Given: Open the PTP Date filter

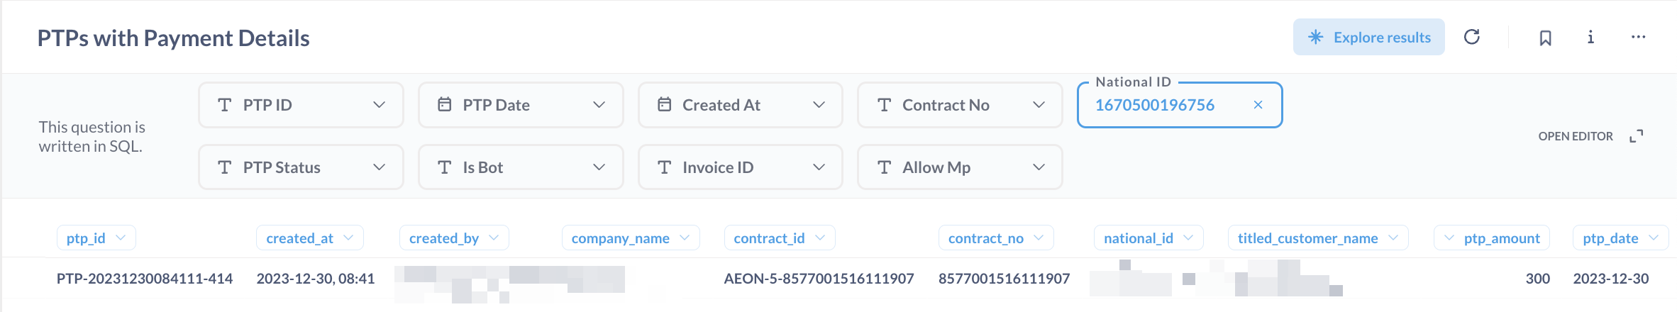Looking at the screenshot, I should pyautogui.click(x=521, y=105).
